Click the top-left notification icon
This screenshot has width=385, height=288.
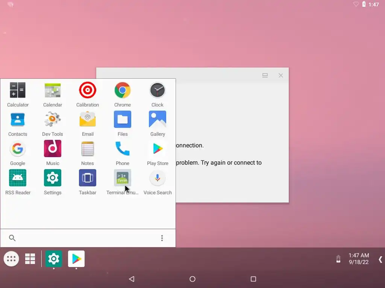tap(10, 4)
